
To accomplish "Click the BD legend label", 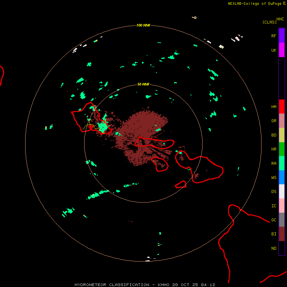I will pyautogui.click(x=274, y=135).
